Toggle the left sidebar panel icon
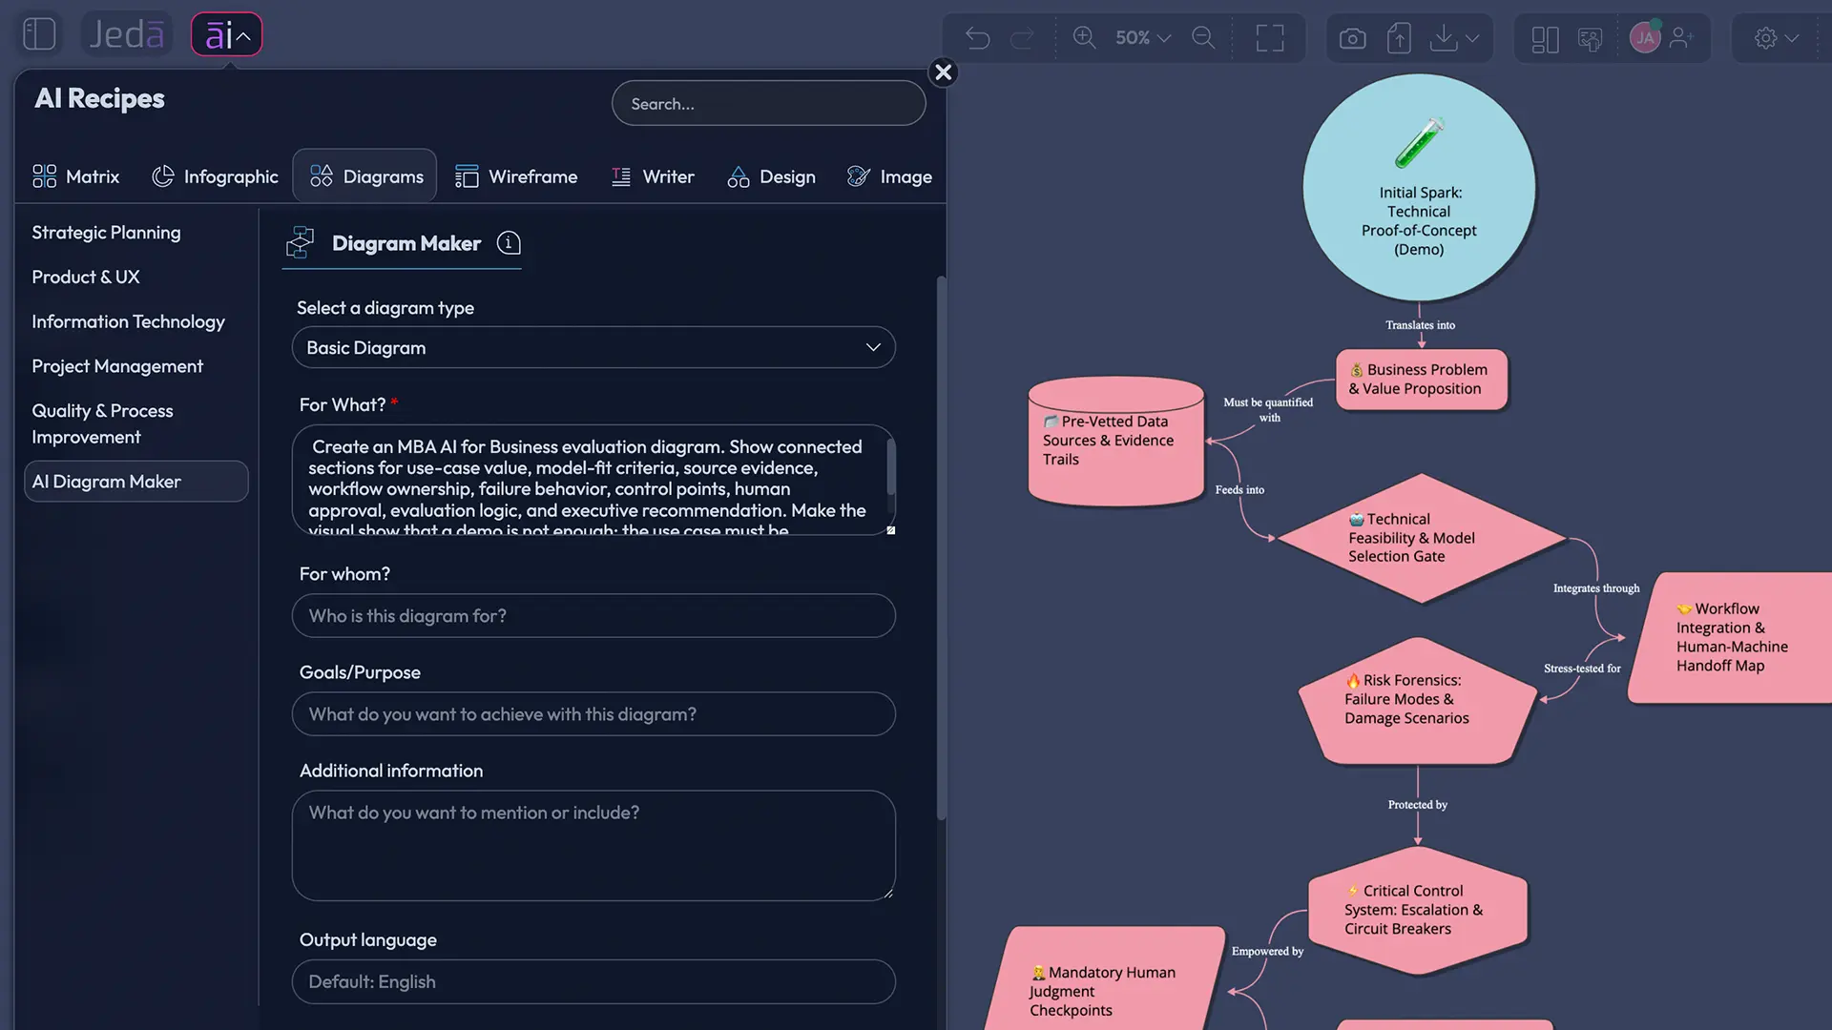 pyautogui.click(x=39, y=34)
